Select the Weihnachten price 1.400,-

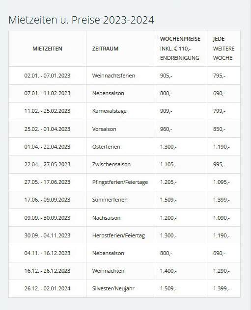168,271
